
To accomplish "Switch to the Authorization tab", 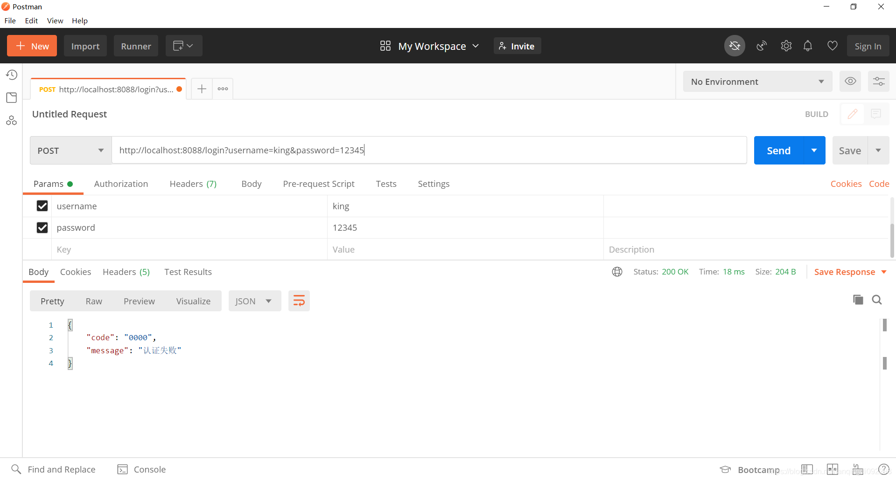I will pos(121,184).
